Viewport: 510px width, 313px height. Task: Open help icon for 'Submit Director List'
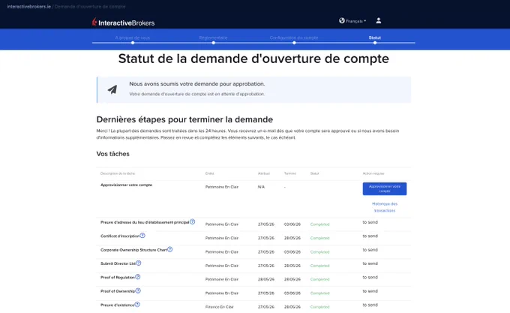pos(139,263)
